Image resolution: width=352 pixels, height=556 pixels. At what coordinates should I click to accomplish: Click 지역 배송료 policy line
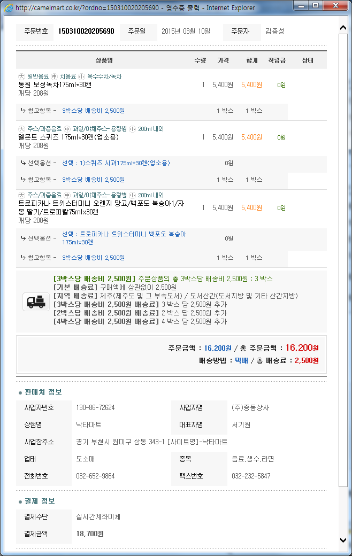[x=175, y=296]
